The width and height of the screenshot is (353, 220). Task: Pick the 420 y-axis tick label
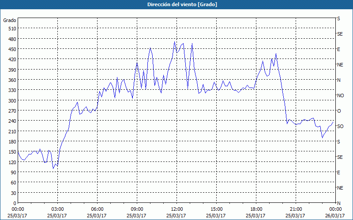click(x=12, y=59)
